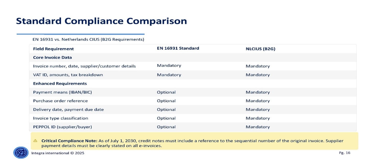Click the Invoice type classification label

[x=60, y=118]
